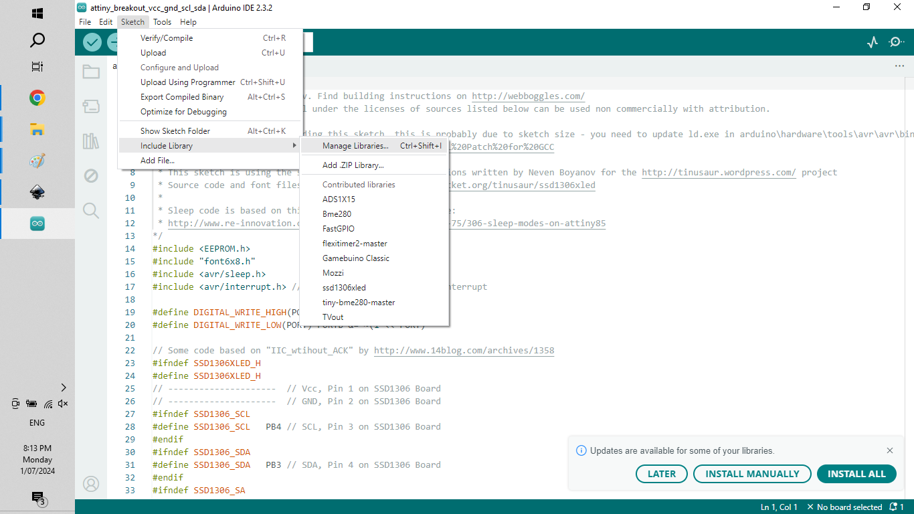Click the three-dots editor overflow menu
914x514 pixels.
(x=899, y=66)
